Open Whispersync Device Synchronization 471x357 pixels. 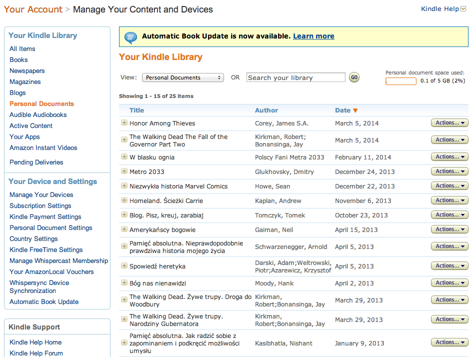39,286
